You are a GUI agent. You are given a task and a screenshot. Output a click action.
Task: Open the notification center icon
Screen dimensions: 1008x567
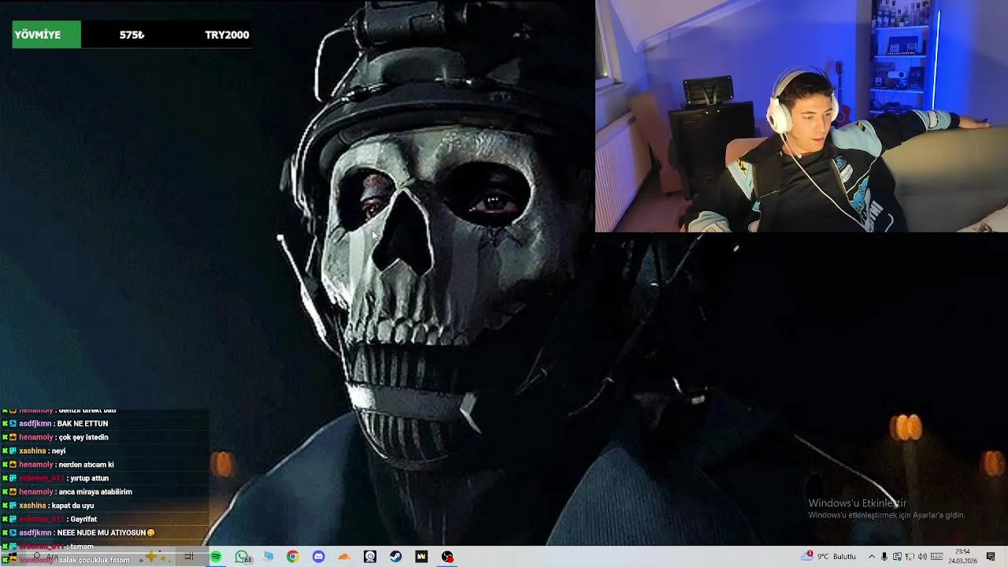(991, 557)
